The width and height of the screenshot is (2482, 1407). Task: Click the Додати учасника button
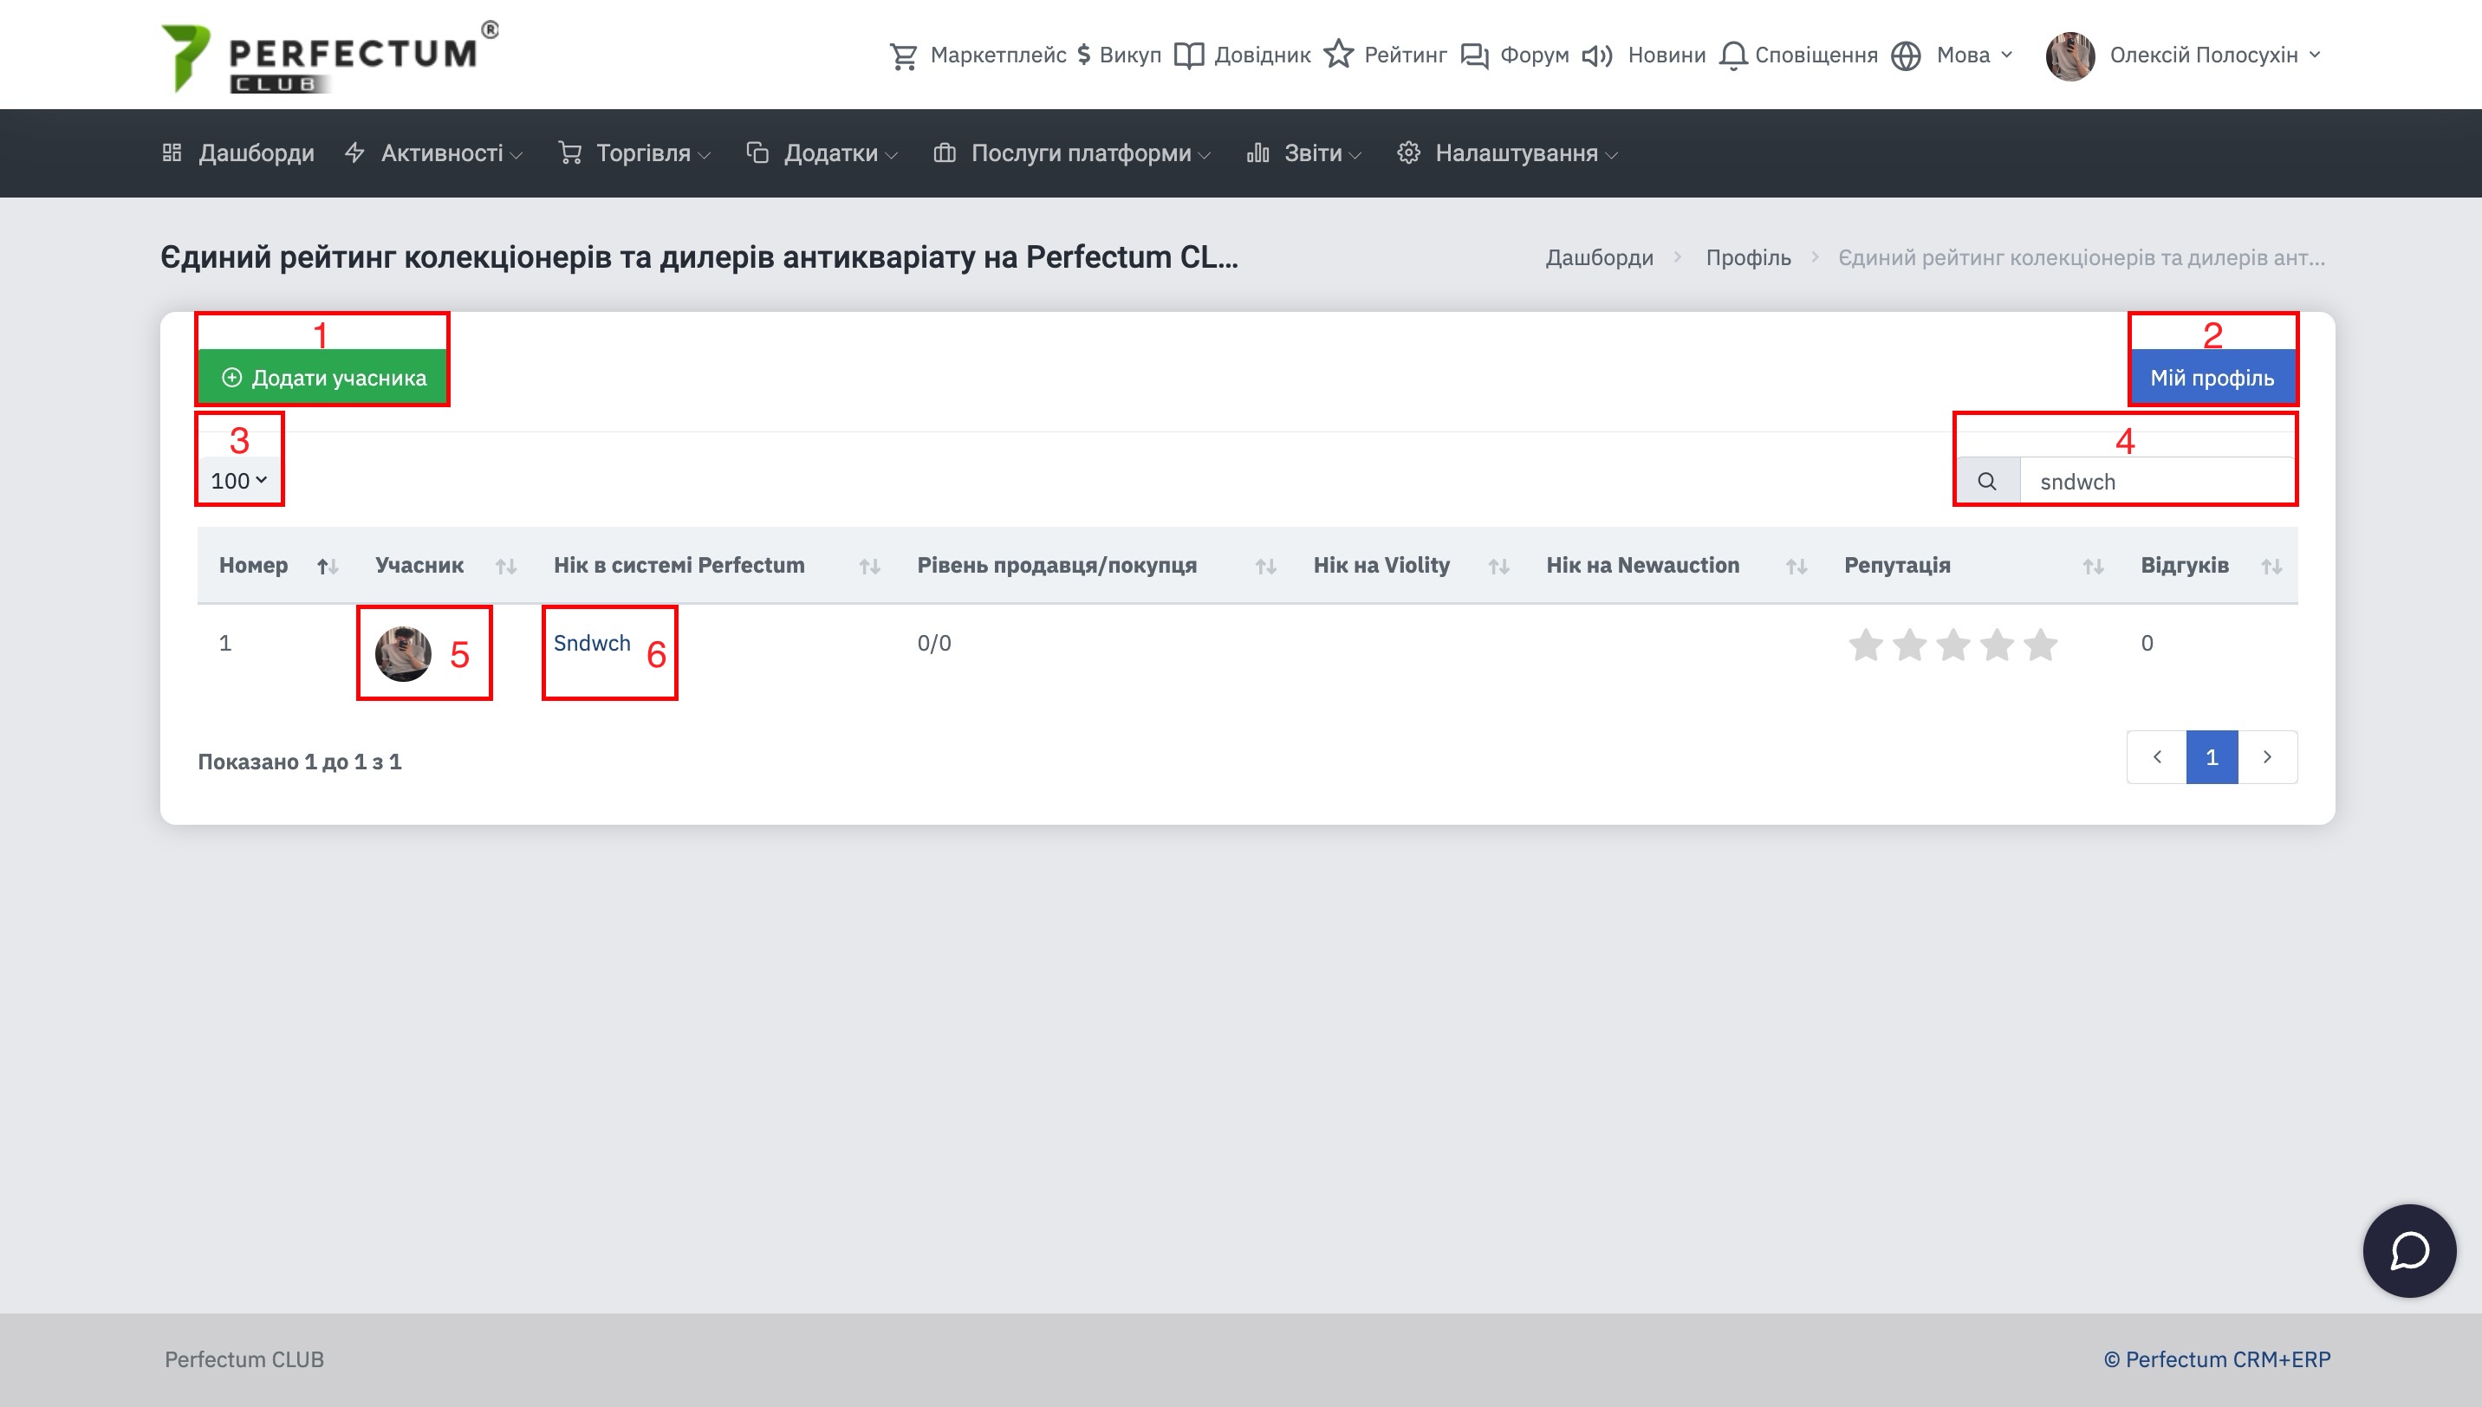(322, 378)
